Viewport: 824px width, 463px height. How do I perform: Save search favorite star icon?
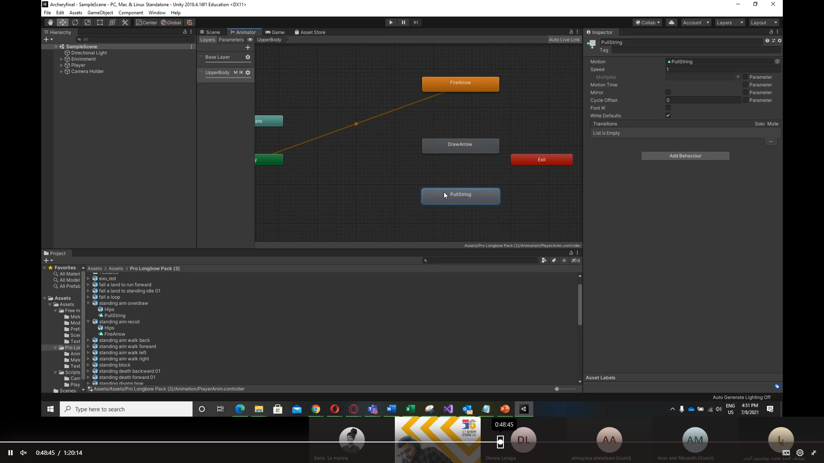coord(564,261)
